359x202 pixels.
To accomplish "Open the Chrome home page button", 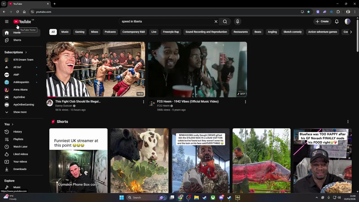I will pos(24,12).
